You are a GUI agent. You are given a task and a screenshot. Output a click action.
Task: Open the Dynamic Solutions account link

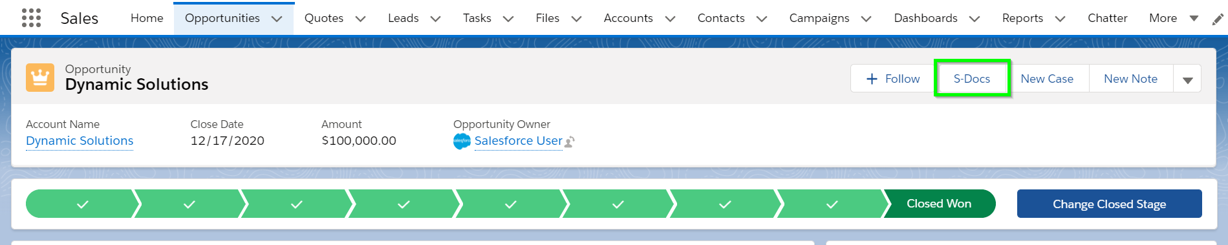coord(80,141)
